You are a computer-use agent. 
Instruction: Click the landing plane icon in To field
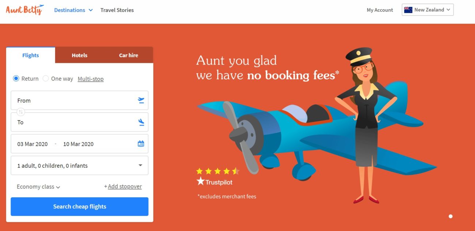141,122
